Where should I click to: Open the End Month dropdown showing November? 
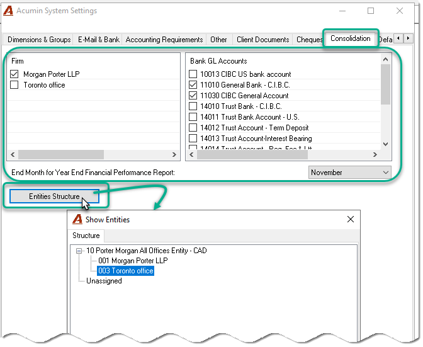pyautogui.click(x=349, y=173)
